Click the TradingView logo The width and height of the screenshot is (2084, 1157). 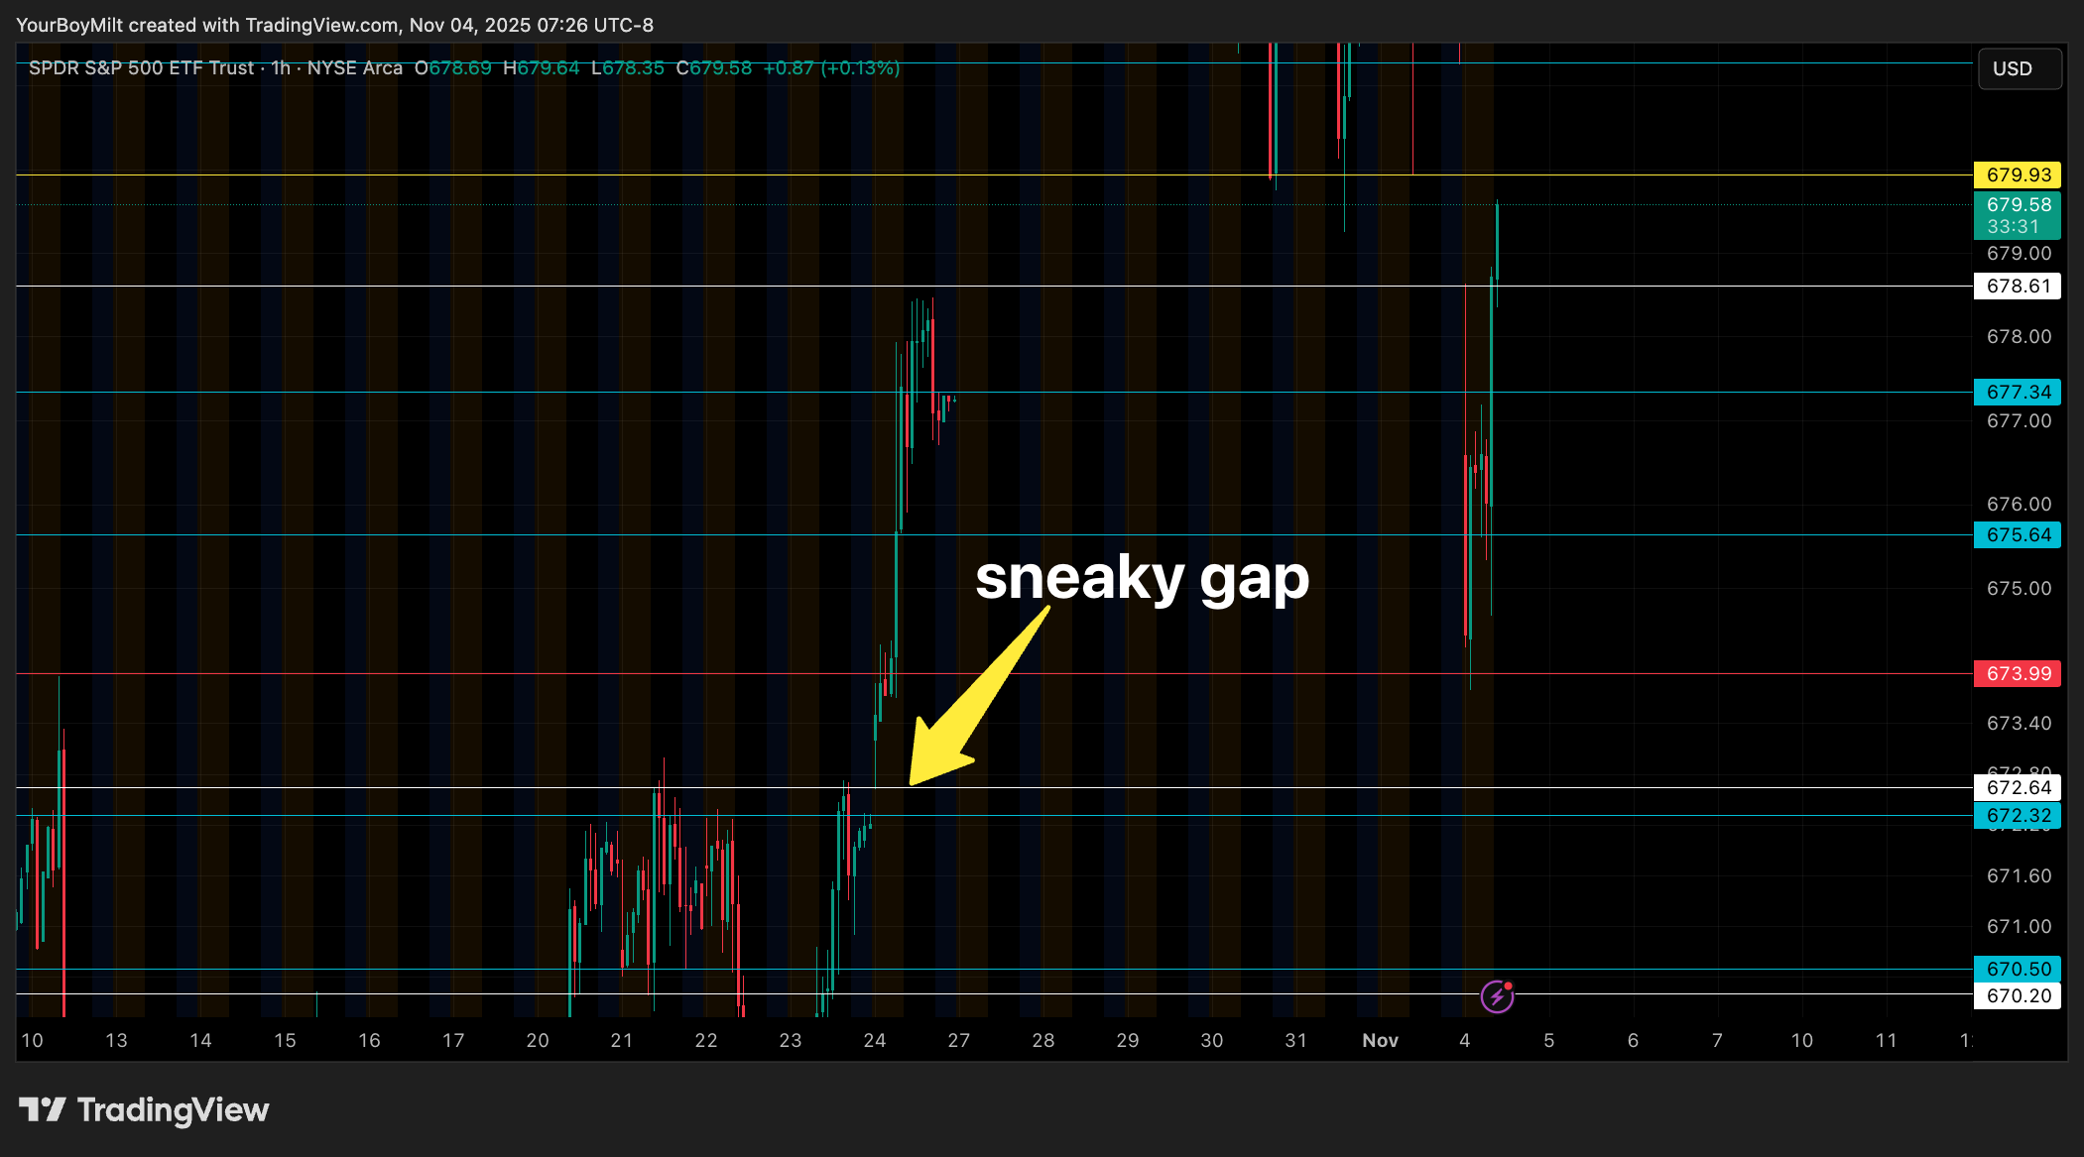point(144,1109)
